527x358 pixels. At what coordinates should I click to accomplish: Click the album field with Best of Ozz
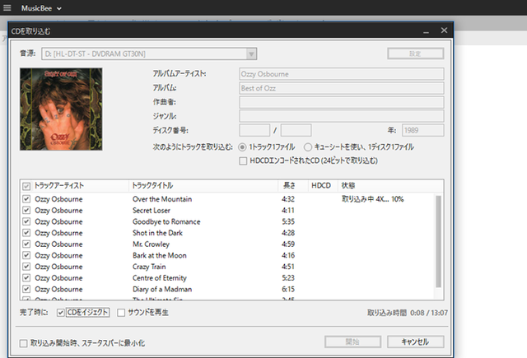coord(342,88)
